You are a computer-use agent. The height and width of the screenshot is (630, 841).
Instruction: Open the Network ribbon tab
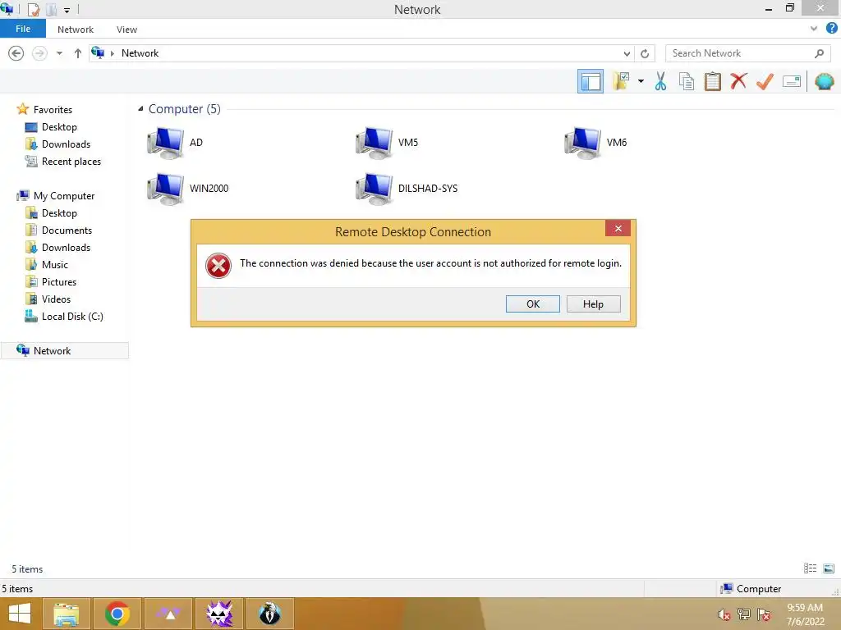[x=75, y=30]
